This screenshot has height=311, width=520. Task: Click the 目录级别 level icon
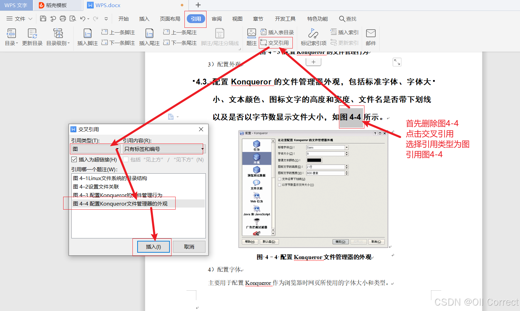coord(58,33)
